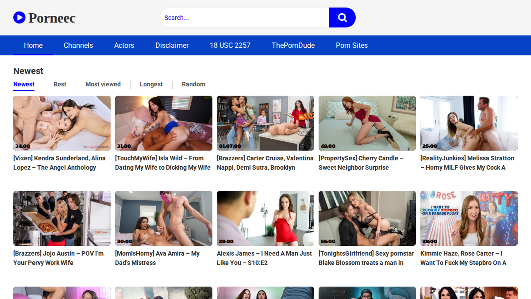
Task: Click the "I Need A Man Just Like You" title
Action: [x=265, y=258]
